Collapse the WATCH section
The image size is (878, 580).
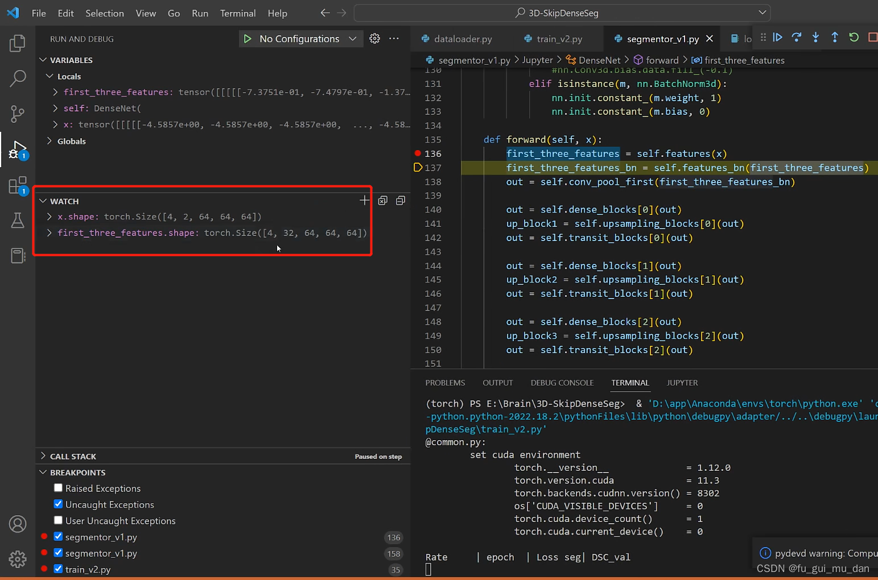(x=43, y=201)
